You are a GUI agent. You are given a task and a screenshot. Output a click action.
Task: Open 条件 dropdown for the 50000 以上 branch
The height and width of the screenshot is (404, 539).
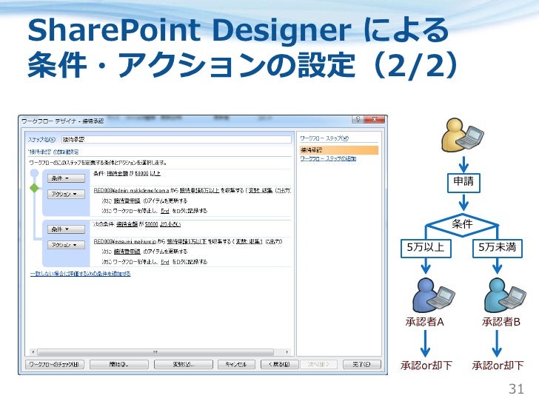(x=66, y=178)
